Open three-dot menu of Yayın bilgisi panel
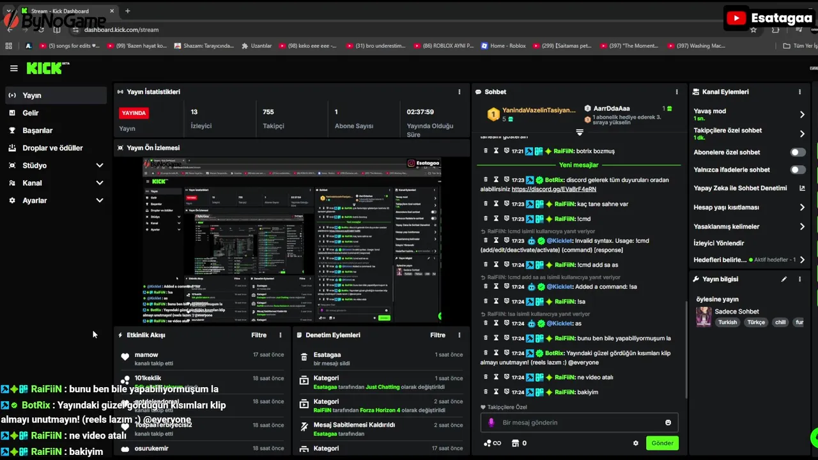 click(799, 279)
